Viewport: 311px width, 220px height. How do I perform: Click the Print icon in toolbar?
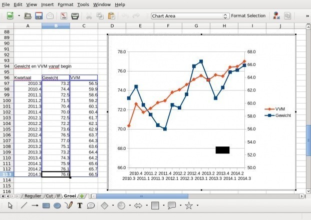tap(75, 16)
